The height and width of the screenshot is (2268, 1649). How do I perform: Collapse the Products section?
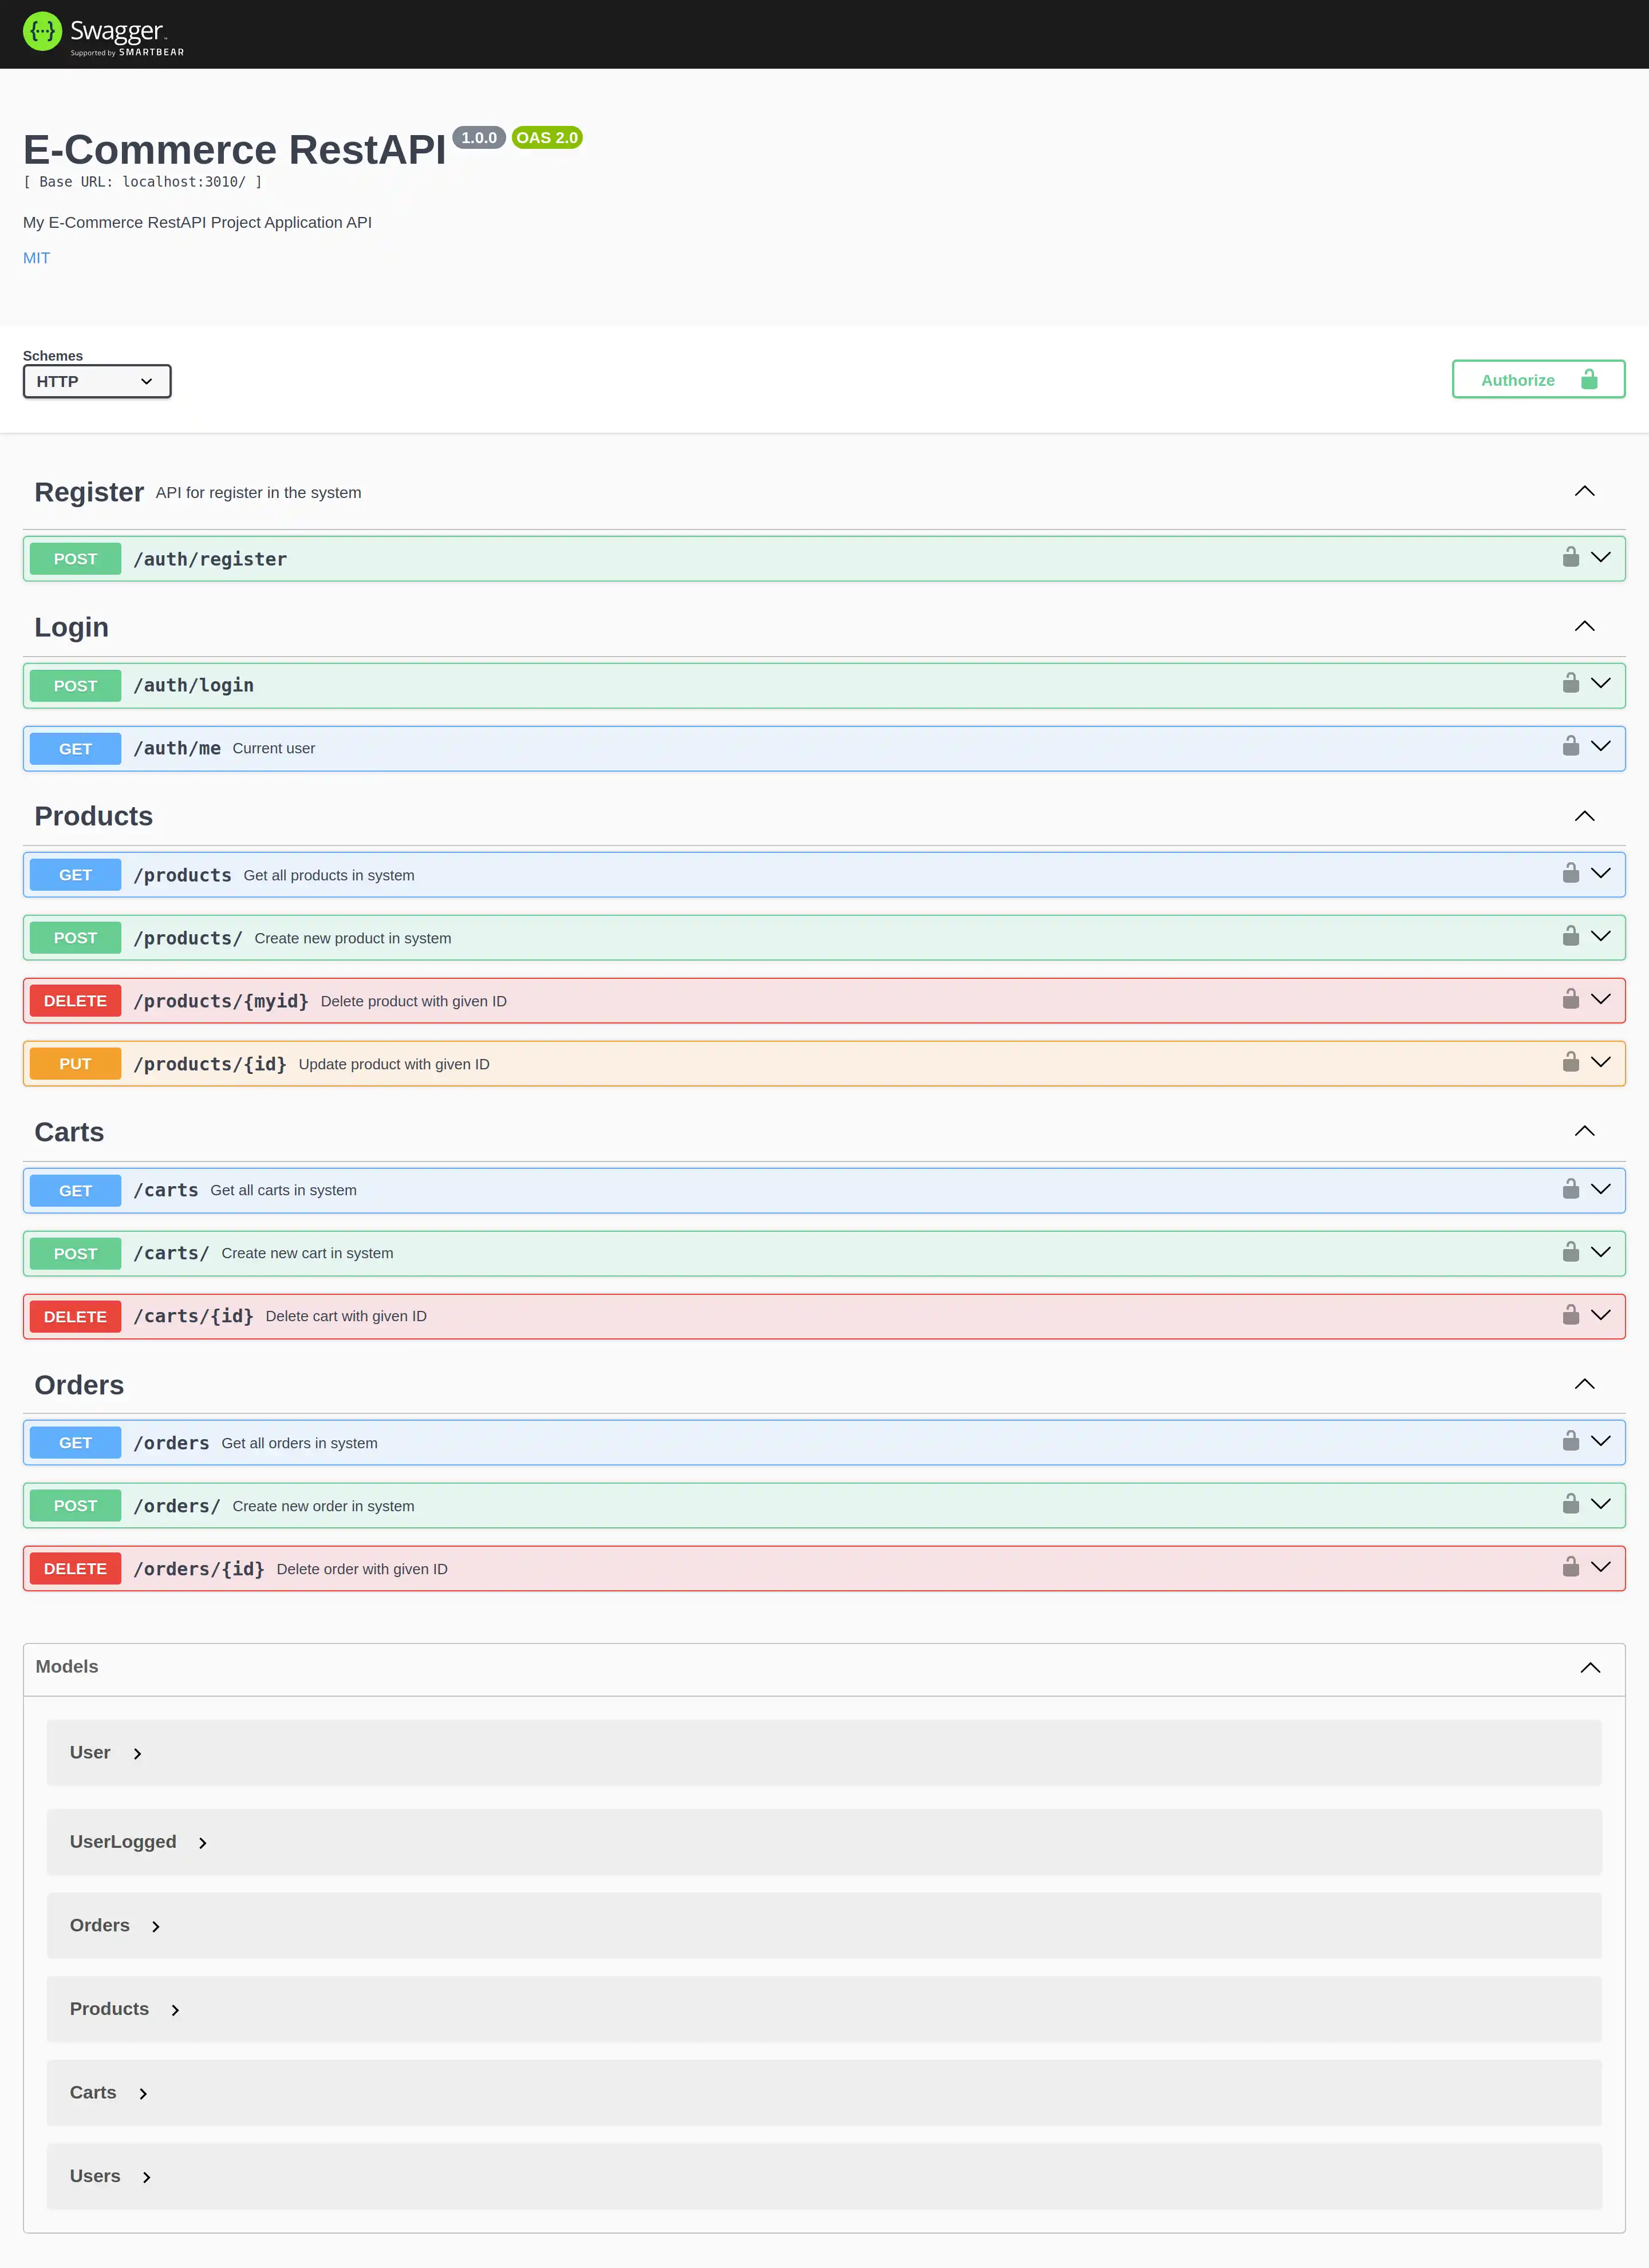click(x=1584, y=816)
